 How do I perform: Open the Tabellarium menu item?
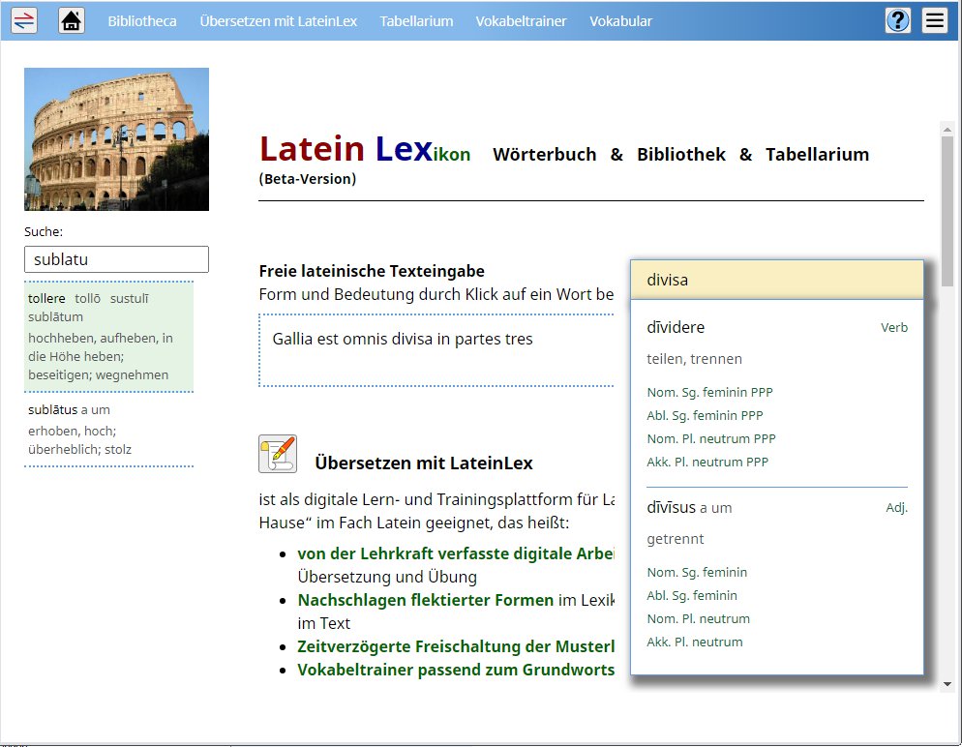click(x=416, y=21)
